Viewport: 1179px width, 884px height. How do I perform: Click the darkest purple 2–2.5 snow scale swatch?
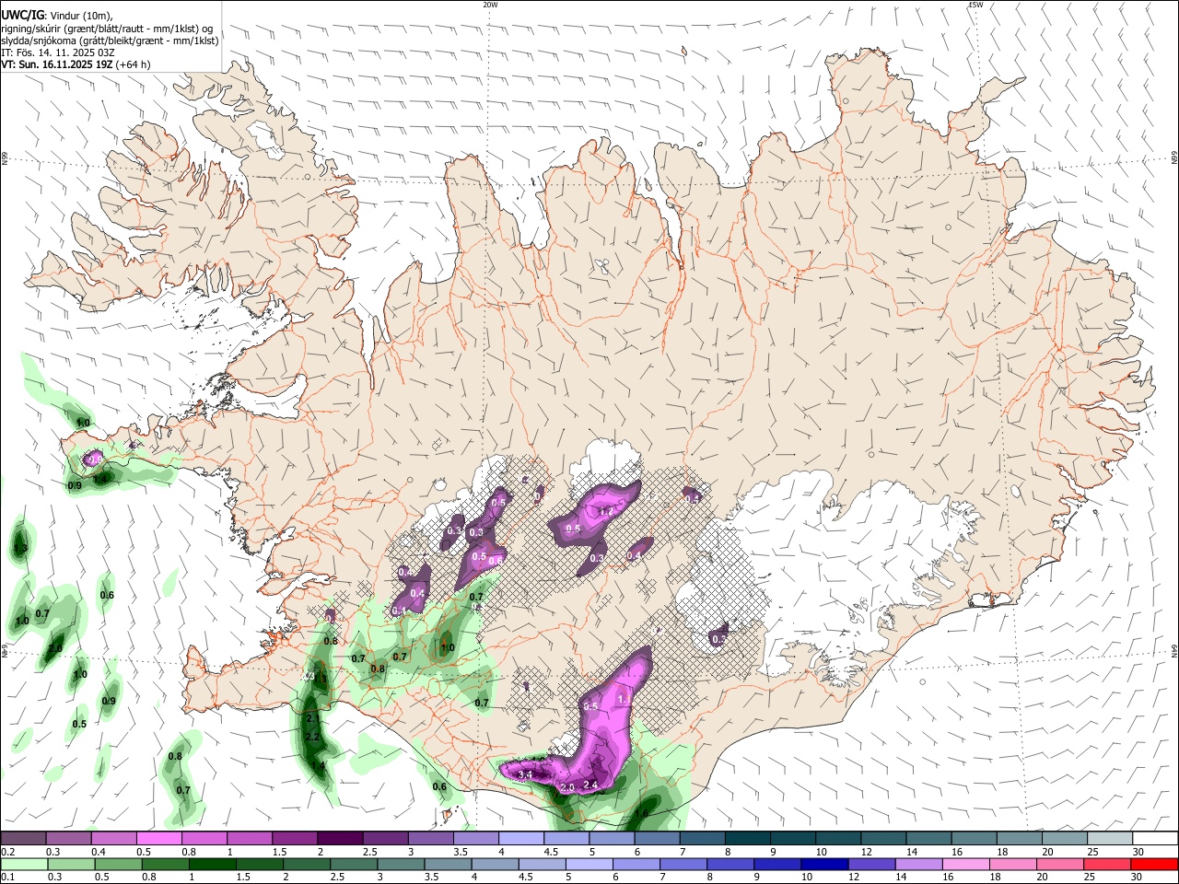pyautogui.click(x=340, y=838)
